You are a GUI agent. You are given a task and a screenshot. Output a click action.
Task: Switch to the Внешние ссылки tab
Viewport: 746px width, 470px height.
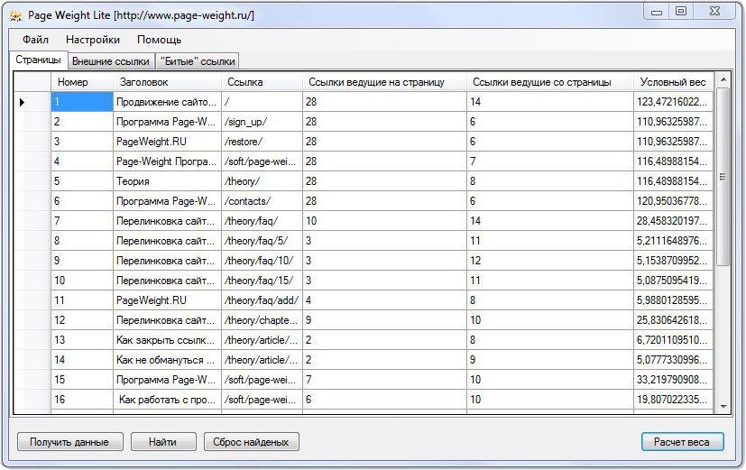111,61
